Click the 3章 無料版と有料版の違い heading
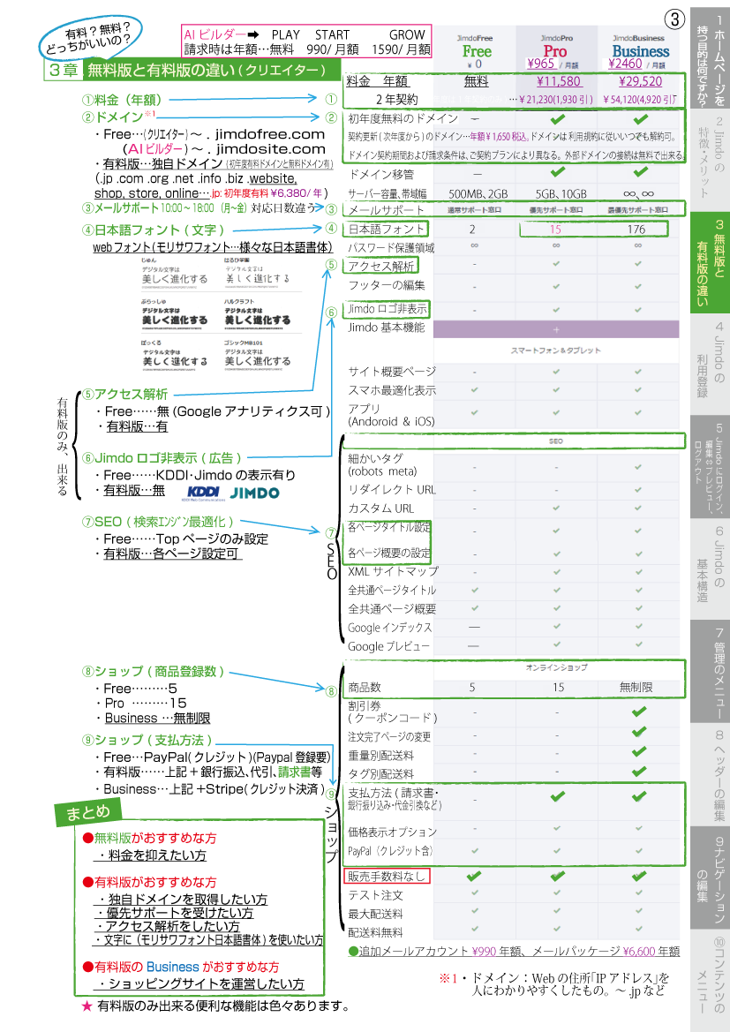 (192, 70)
